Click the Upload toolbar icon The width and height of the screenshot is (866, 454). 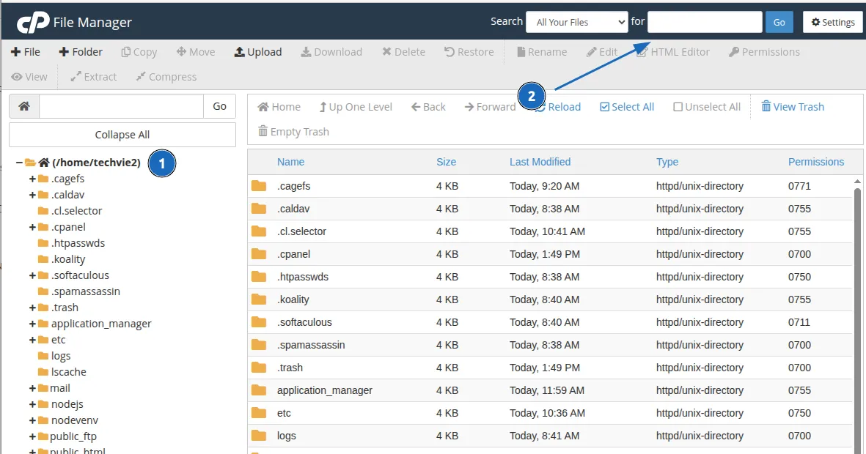[x=240, y=52]
